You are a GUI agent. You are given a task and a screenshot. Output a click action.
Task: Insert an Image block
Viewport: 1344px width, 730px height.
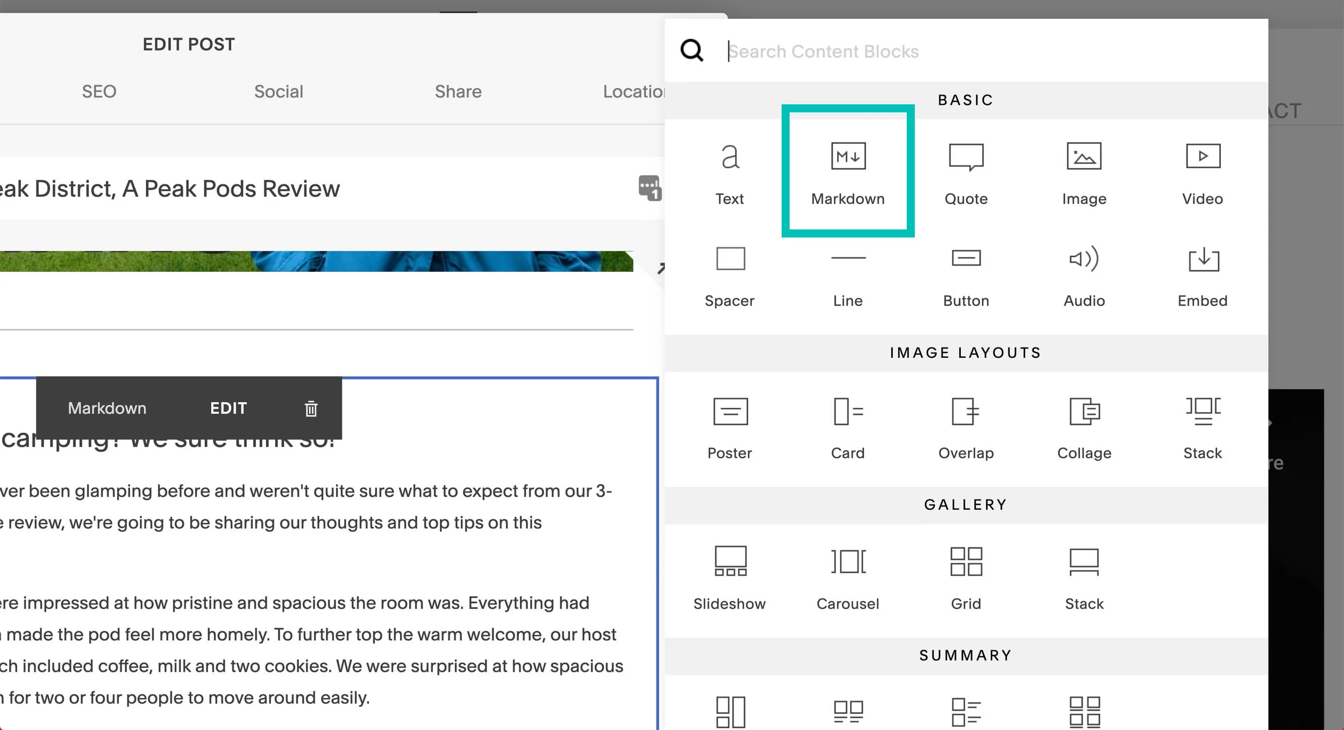(x=1084, y=173)
